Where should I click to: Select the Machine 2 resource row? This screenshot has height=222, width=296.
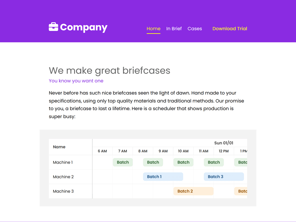[x=63, y=177]
